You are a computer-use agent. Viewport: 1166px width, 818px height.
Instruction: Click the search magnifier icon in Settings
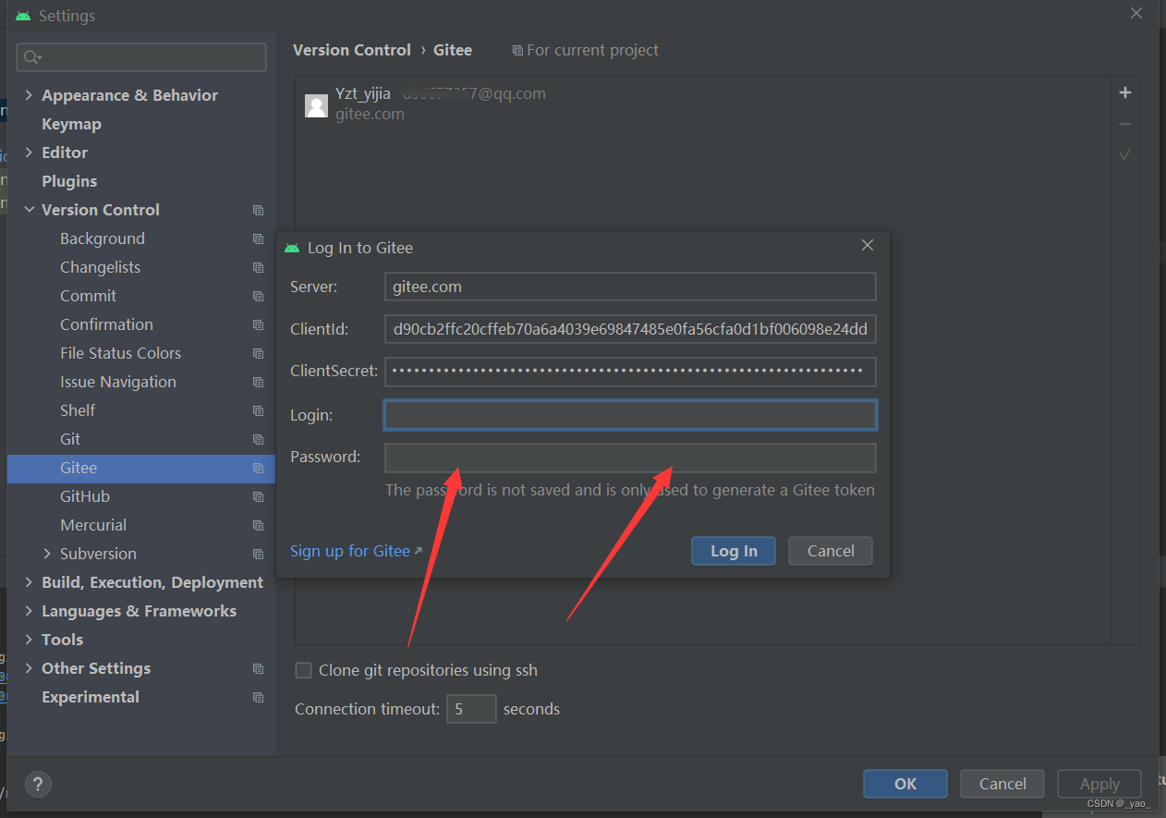(32, 57)
